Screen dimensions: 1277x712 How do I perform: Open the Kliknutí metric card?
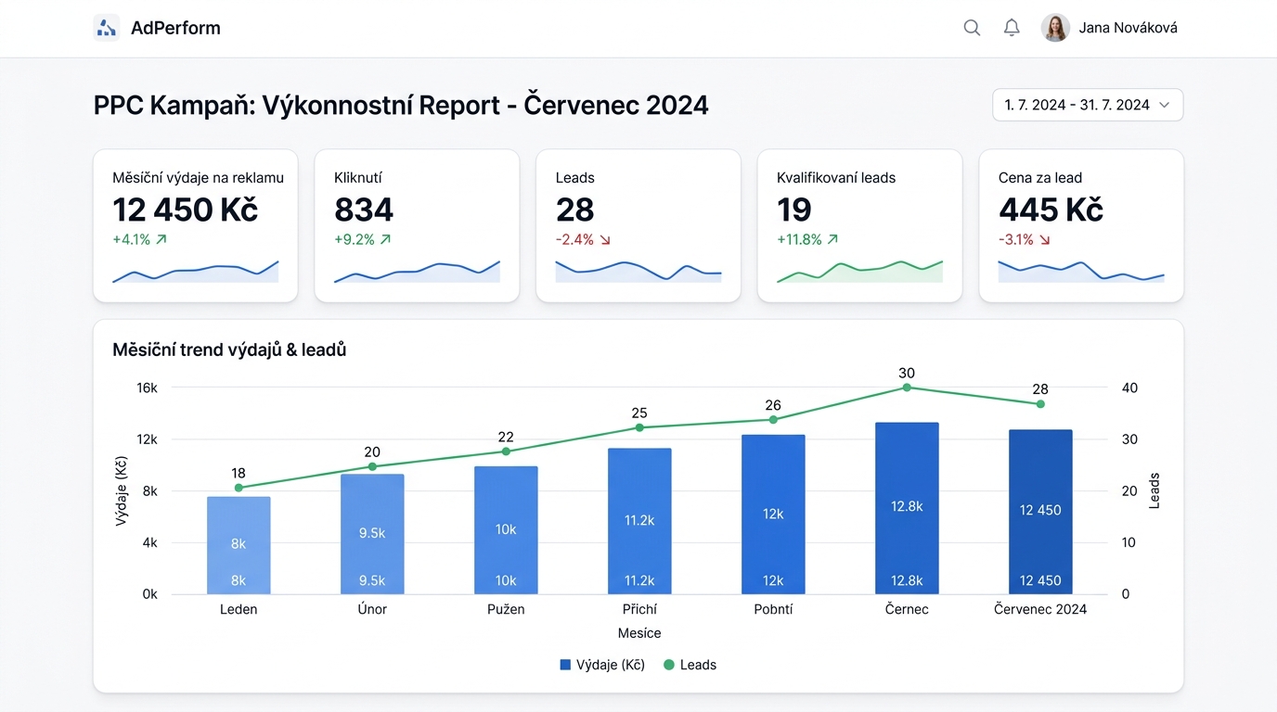(x=417, y=225)
